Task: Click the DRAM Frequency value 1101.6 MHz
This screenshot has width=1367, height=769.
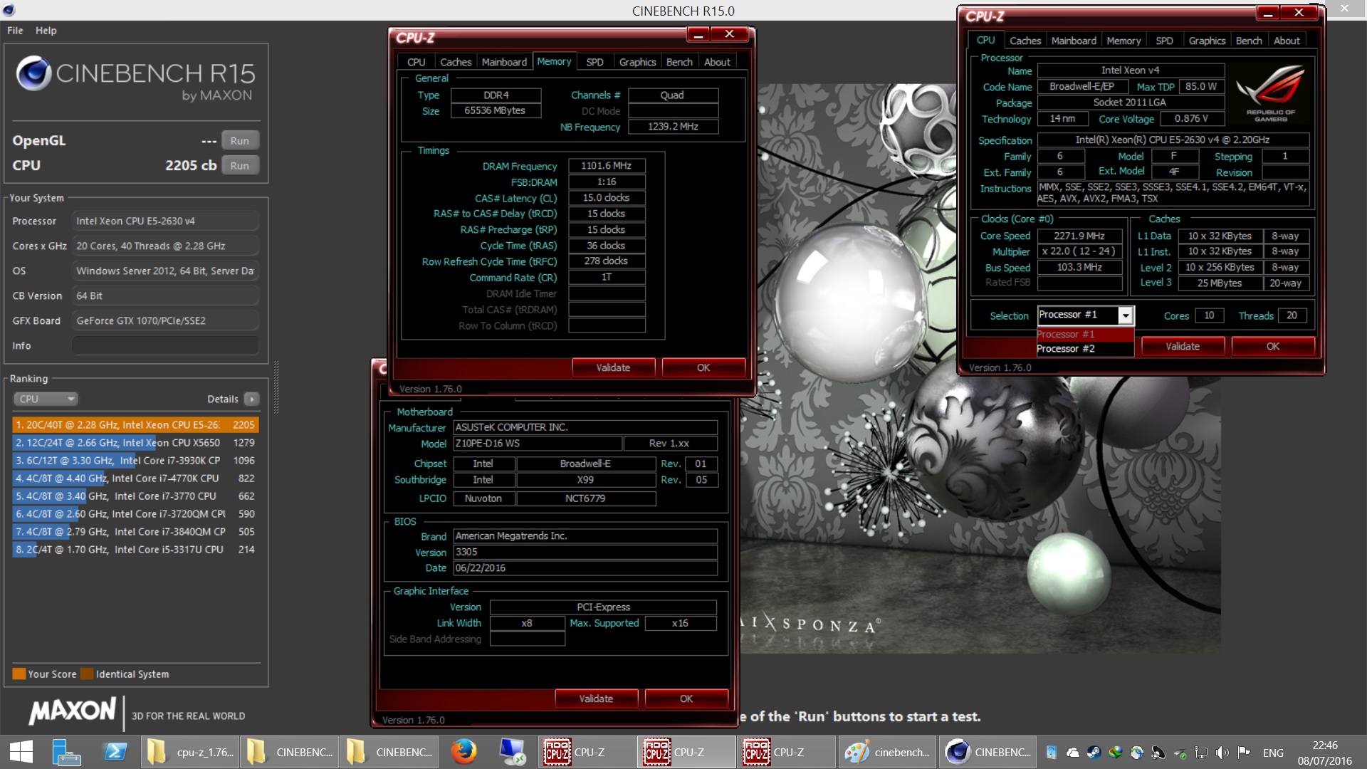Action: [607, 166]
